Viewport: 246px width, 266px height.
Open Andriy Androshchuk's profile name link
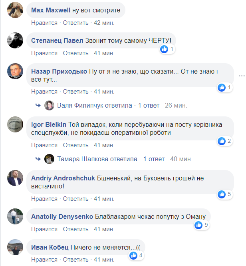coord(63,178)
